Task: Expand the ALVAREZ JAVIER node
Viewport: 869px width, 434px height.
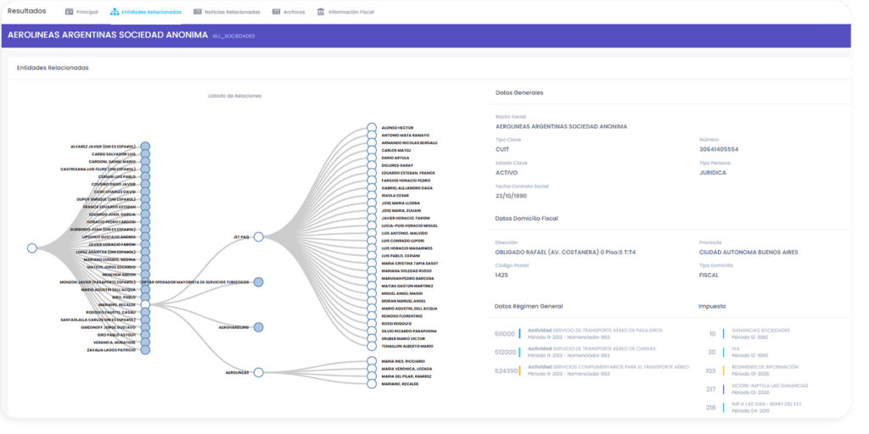Action: pyautogui.click(x=145, y=146)
